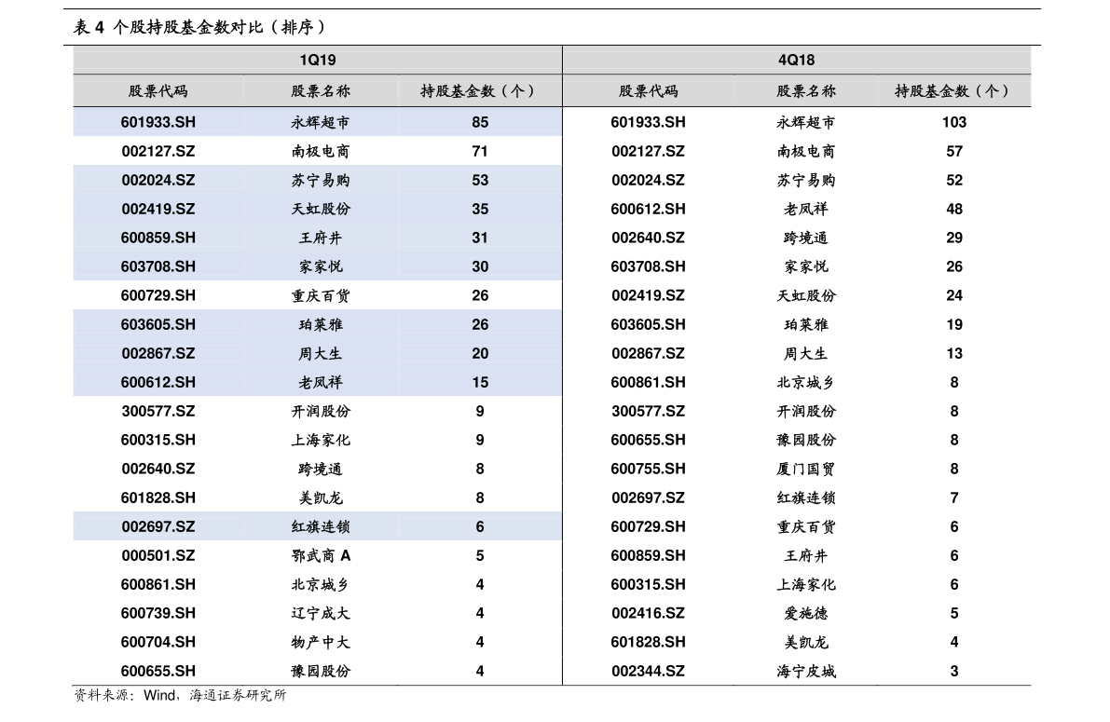
Task: Click fund count 71 for 南极电商
Action: click(480, 152)
